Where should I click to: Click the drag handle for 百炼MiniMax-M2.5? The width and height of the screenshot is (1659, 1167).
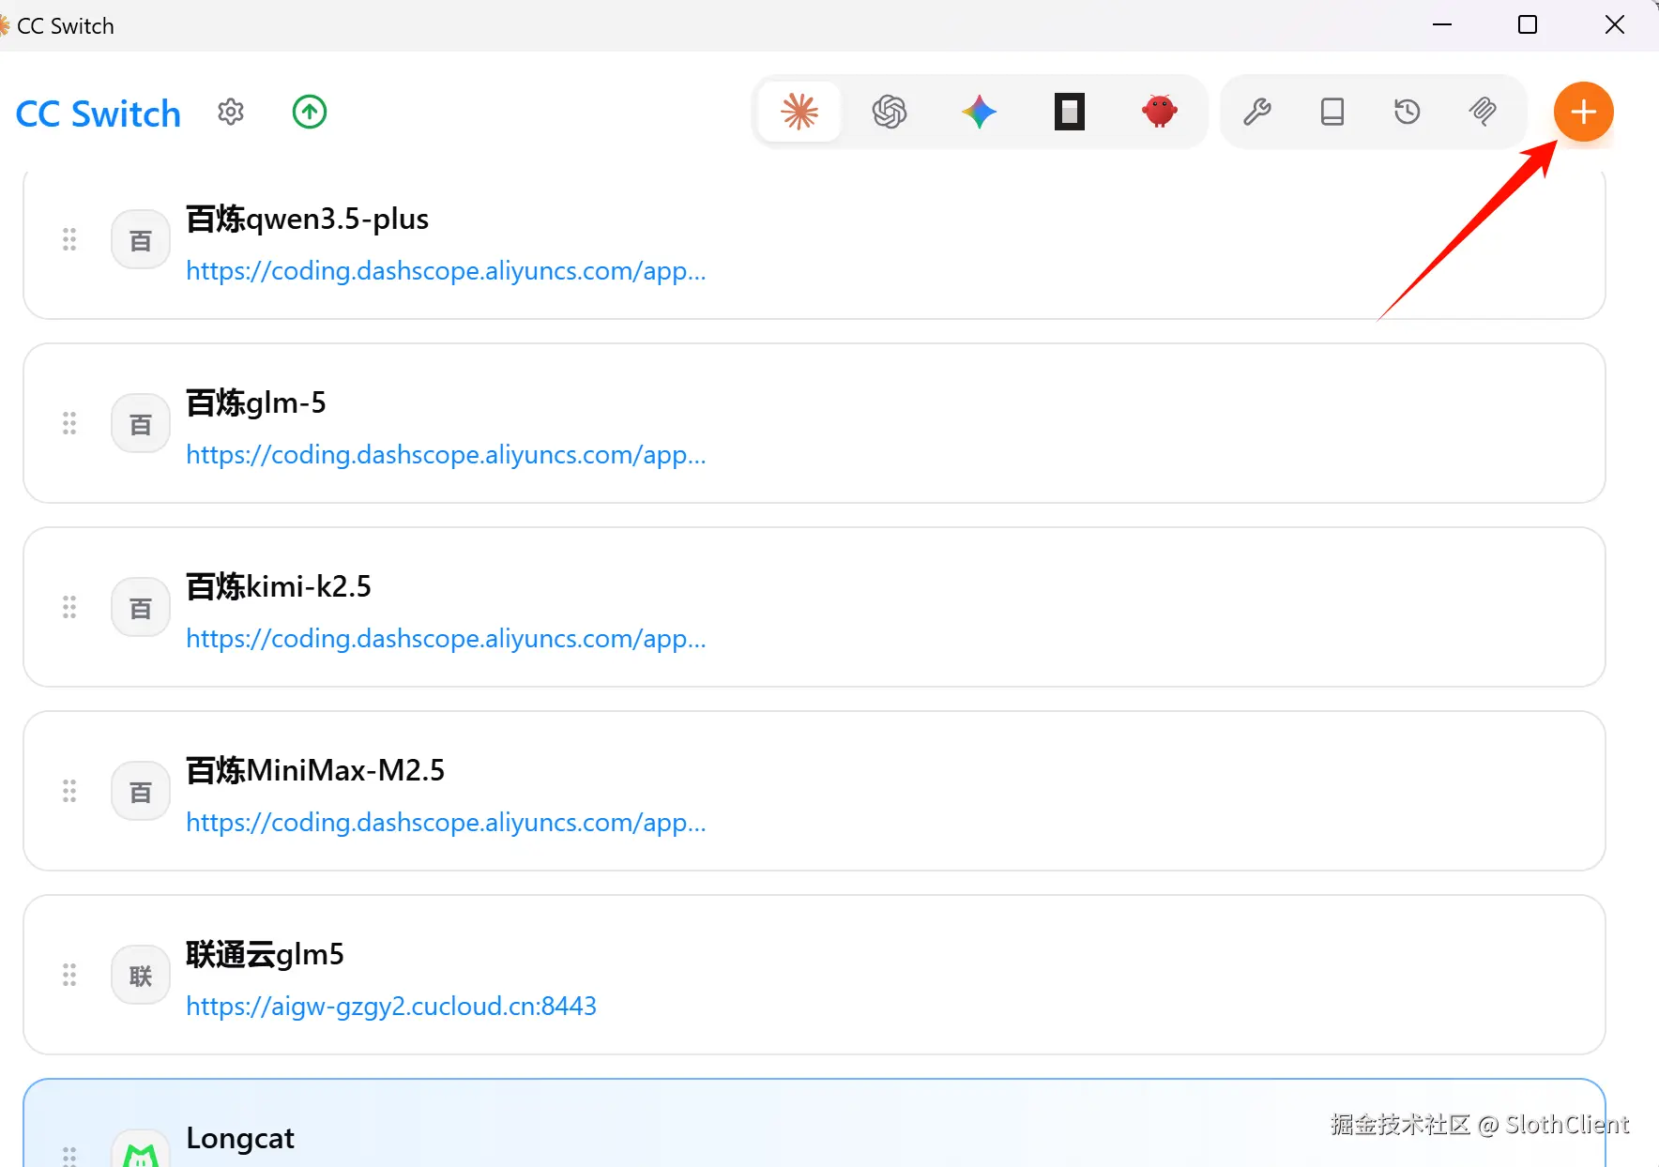coord(69,791)
